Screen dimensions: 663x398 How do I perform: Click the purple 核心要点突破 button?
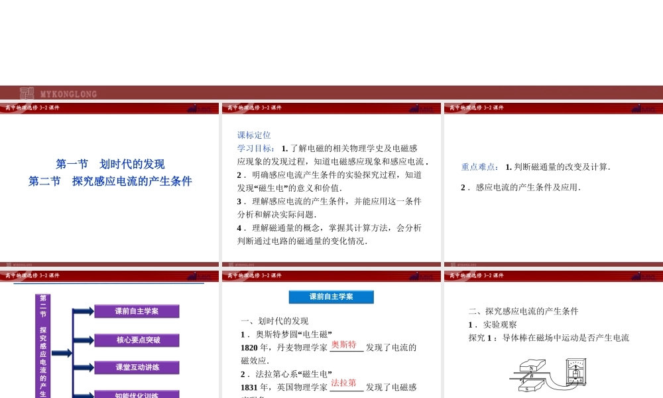(x=137, y=340)
